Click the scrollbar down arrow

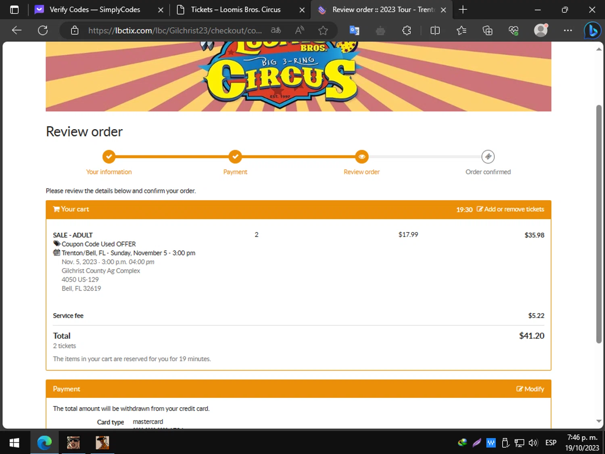coord(599,421)
